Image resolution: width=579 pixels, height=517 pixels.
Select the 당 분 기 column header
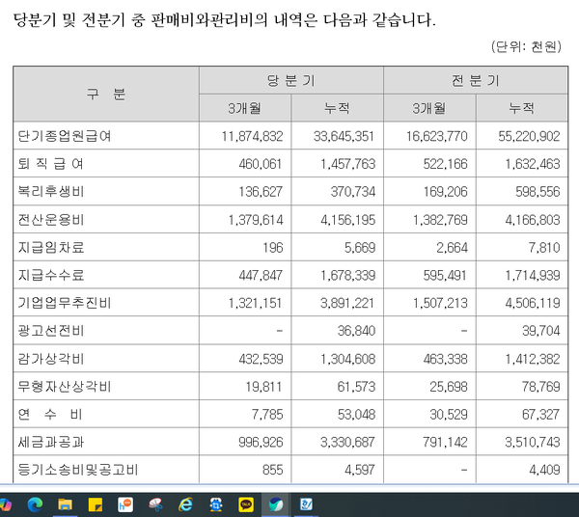click(291, 80)
